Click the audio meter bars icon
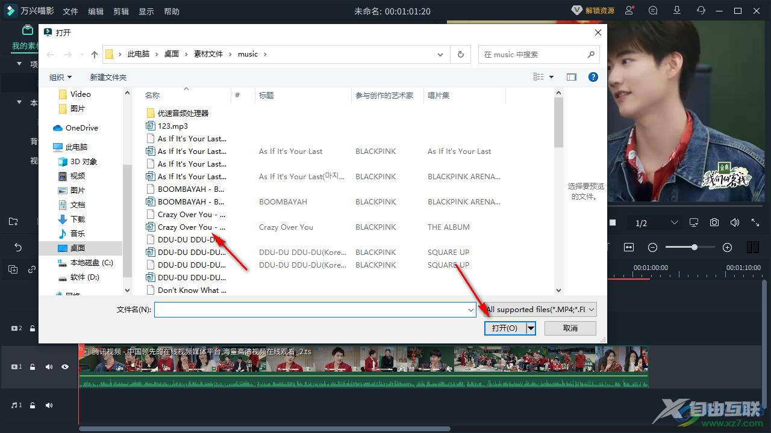771x433 pixels. point(752,247)
